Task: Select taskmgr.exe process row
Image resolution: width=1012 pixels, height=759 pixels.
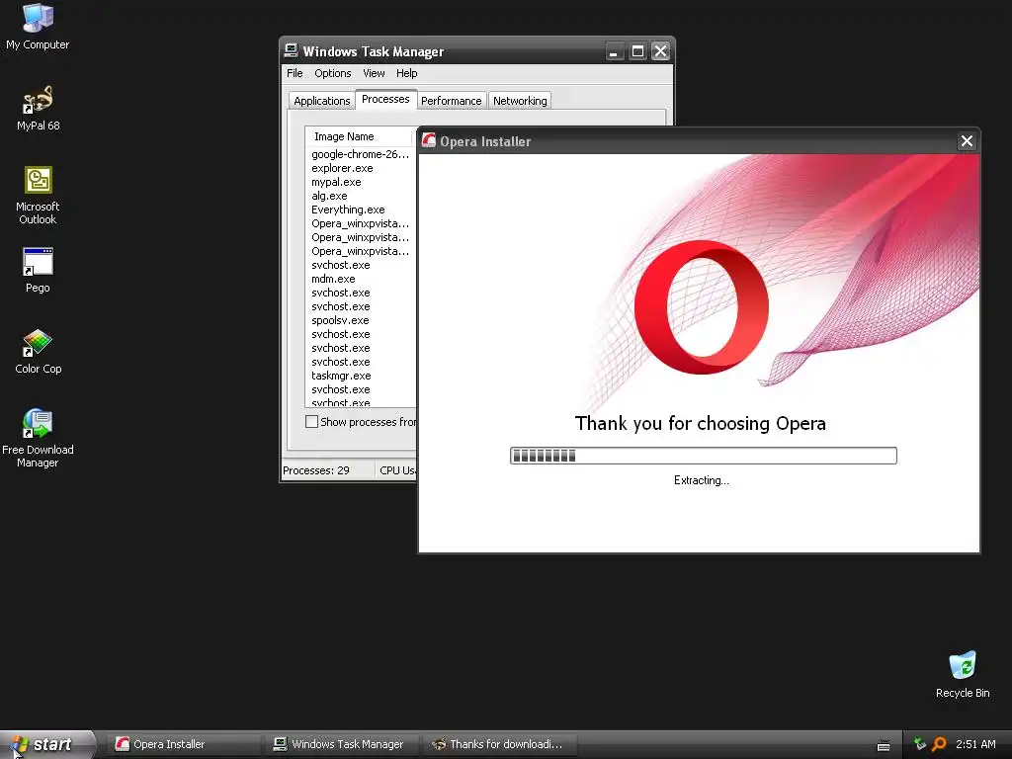Action: (x=360, y=376)
